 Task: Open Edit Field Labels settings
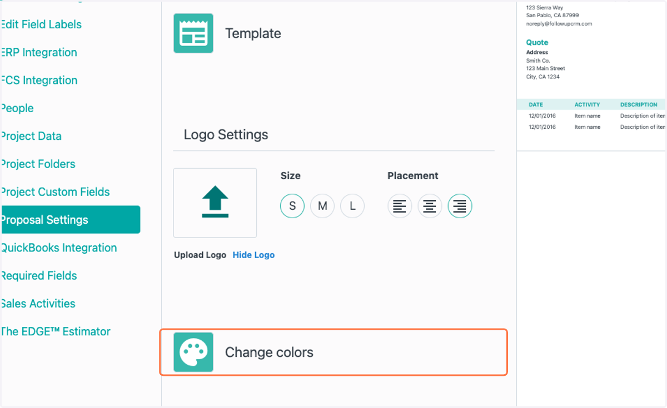(x=41, y=24)
